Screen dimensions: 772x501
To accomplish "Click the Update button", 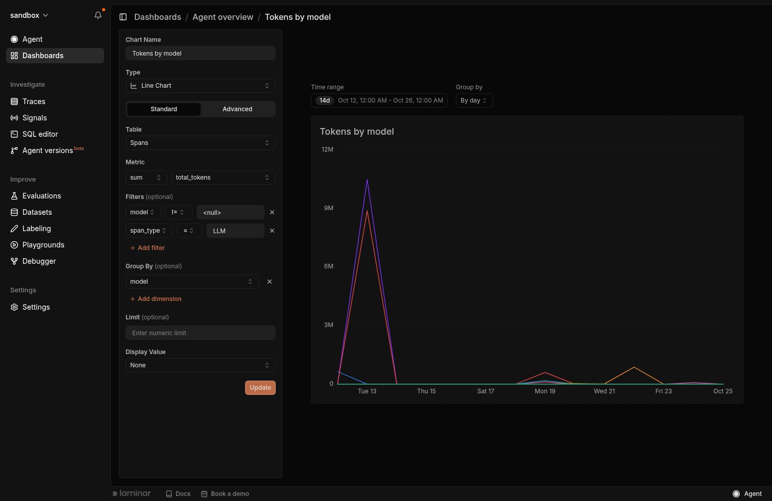I will pyautogui.click(x=260, y=388).
